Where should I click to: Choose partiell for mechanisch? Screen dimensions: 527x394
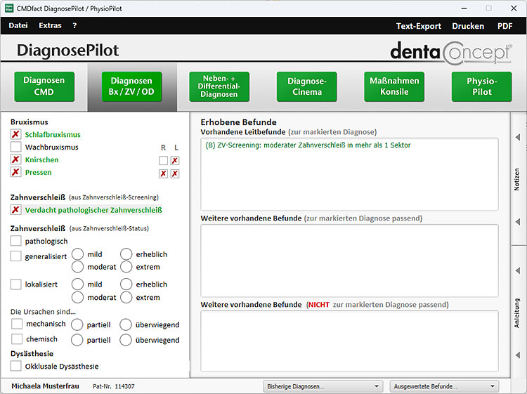[x=77, y=324]
